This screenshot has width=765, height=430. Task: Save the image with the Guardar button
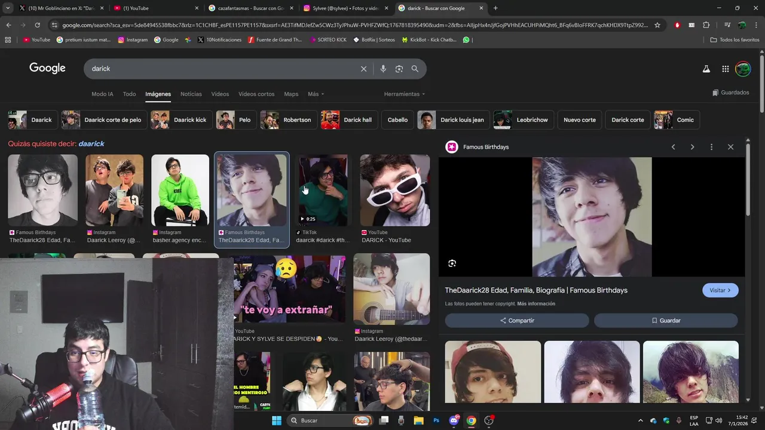[666, 321]
